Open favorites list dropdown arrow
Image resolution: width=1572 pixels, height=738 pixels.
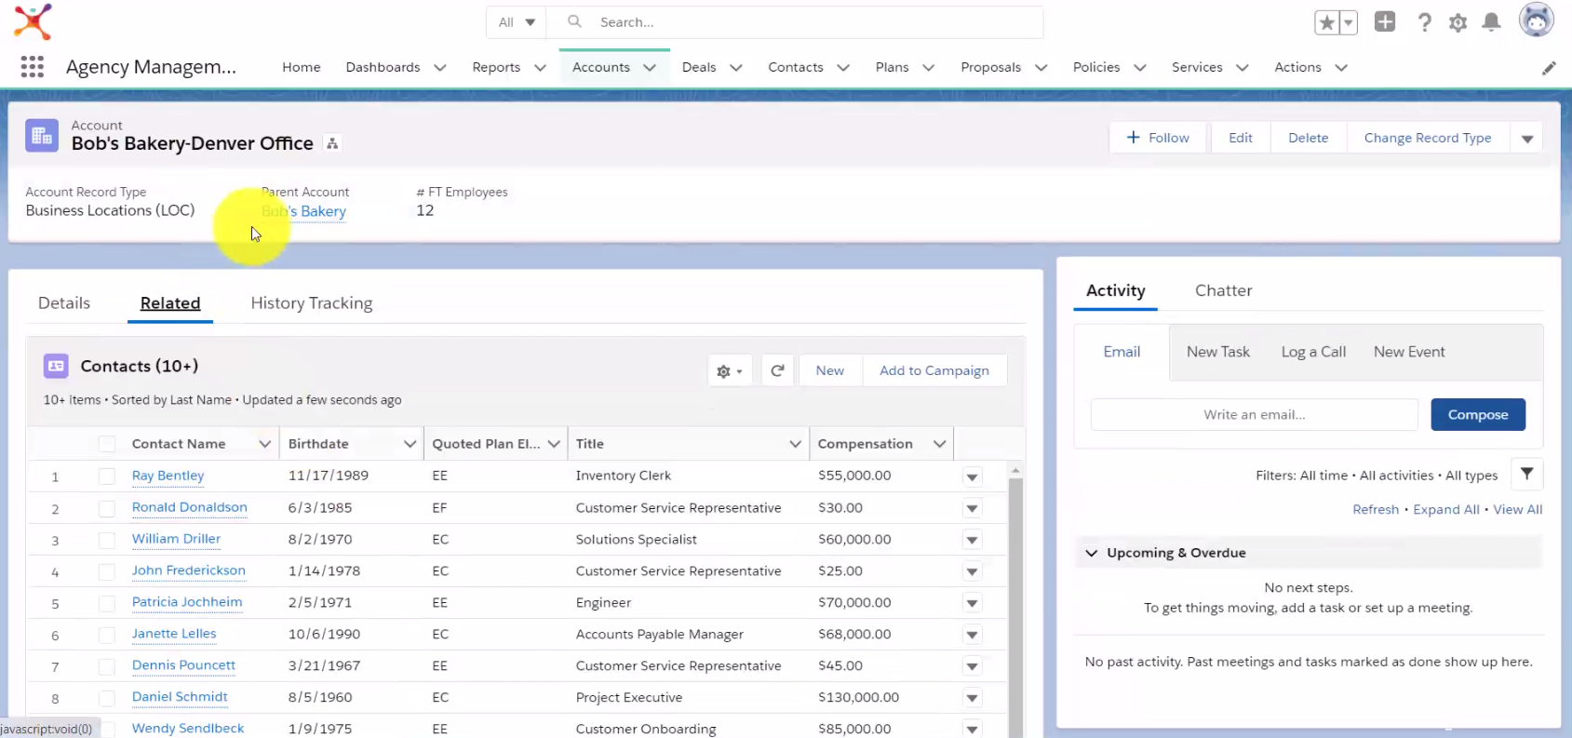pyautogui.click(x=1349, y=22)
